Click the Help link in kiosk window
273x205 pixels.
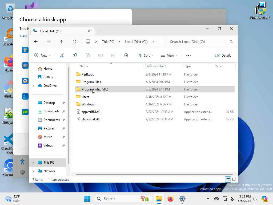coord(23,36)
